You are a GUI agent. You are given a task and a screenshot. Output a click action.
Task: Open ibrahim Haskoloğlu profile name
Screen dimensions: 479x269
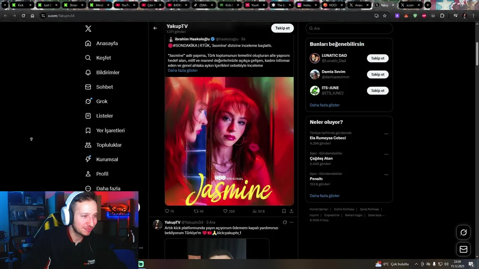click(192, 39)
